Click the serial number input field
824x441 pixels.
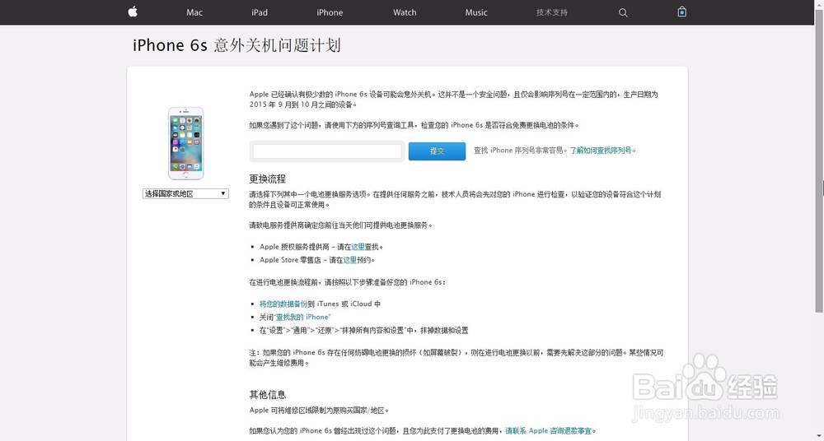[x=327, y=151]
